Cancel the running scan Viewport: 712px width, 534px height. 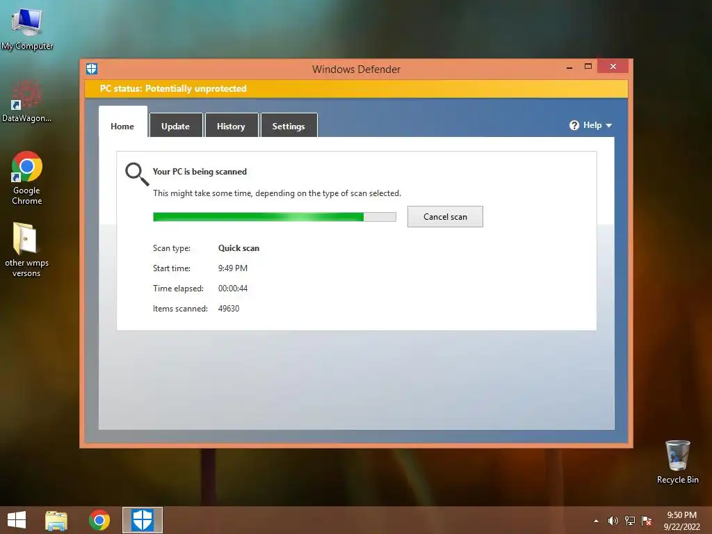[445, 217]
